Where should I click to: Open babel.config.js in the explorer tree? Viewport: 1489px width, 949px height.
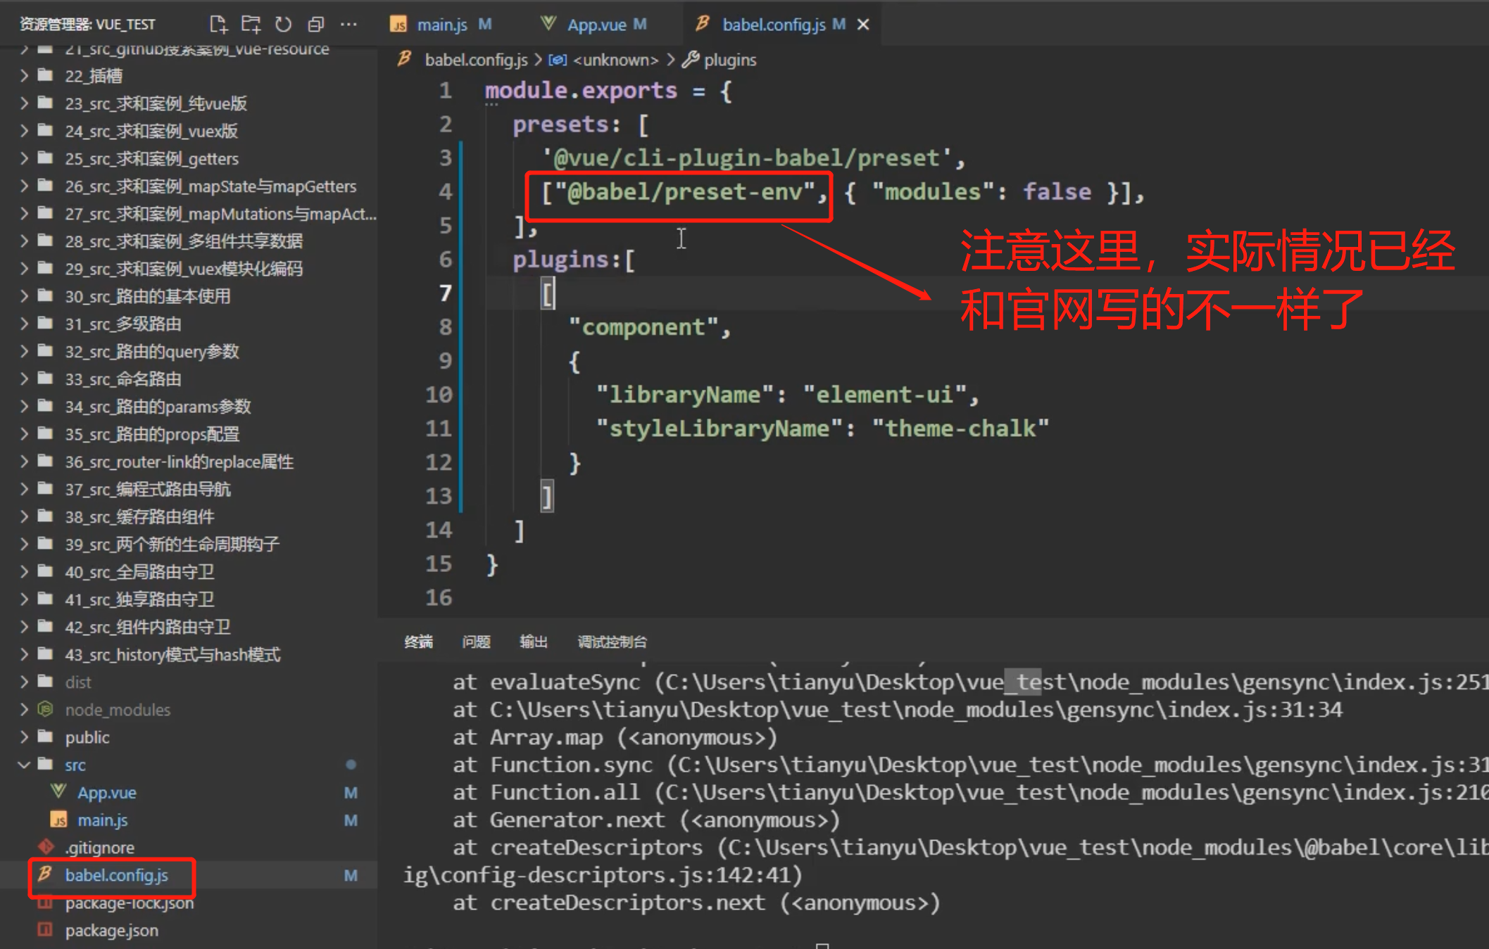pos(117,875)
